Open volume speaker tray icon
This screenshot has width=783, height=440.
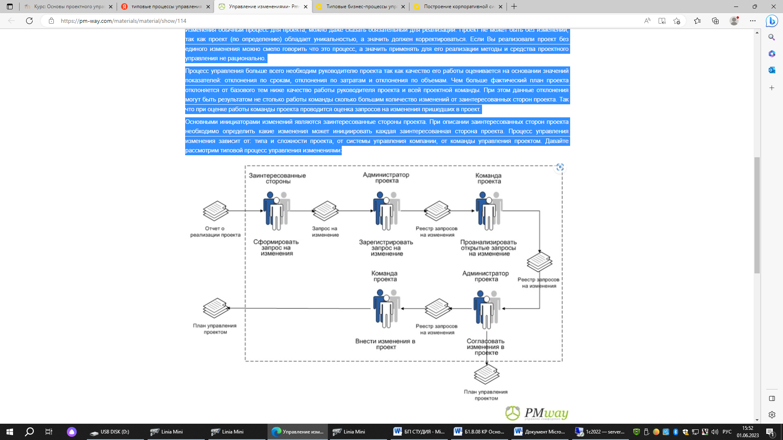coord(715,432)
